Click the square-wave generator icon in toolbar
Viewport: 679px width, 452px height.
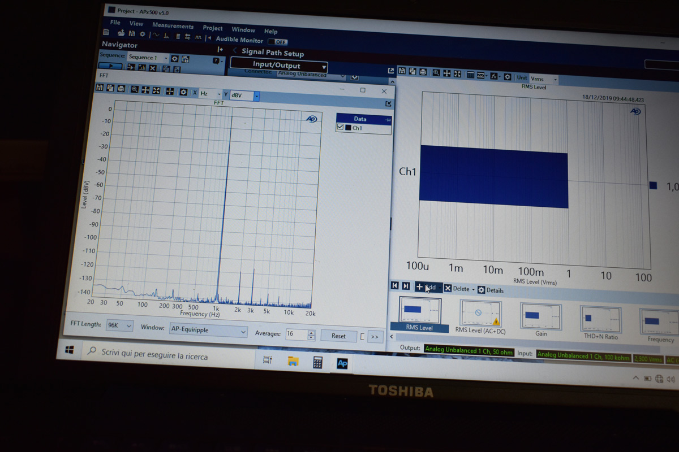coord(198,37)
